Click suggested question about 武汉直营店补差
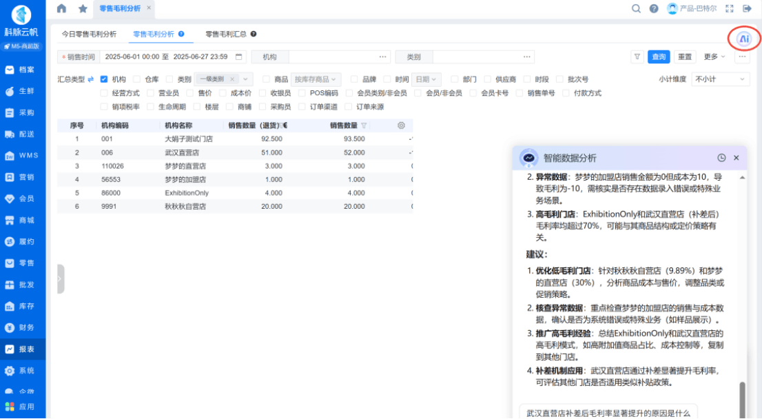Image resolution: width=762 pixels, height=419 pixels. [x=608, y=413]
